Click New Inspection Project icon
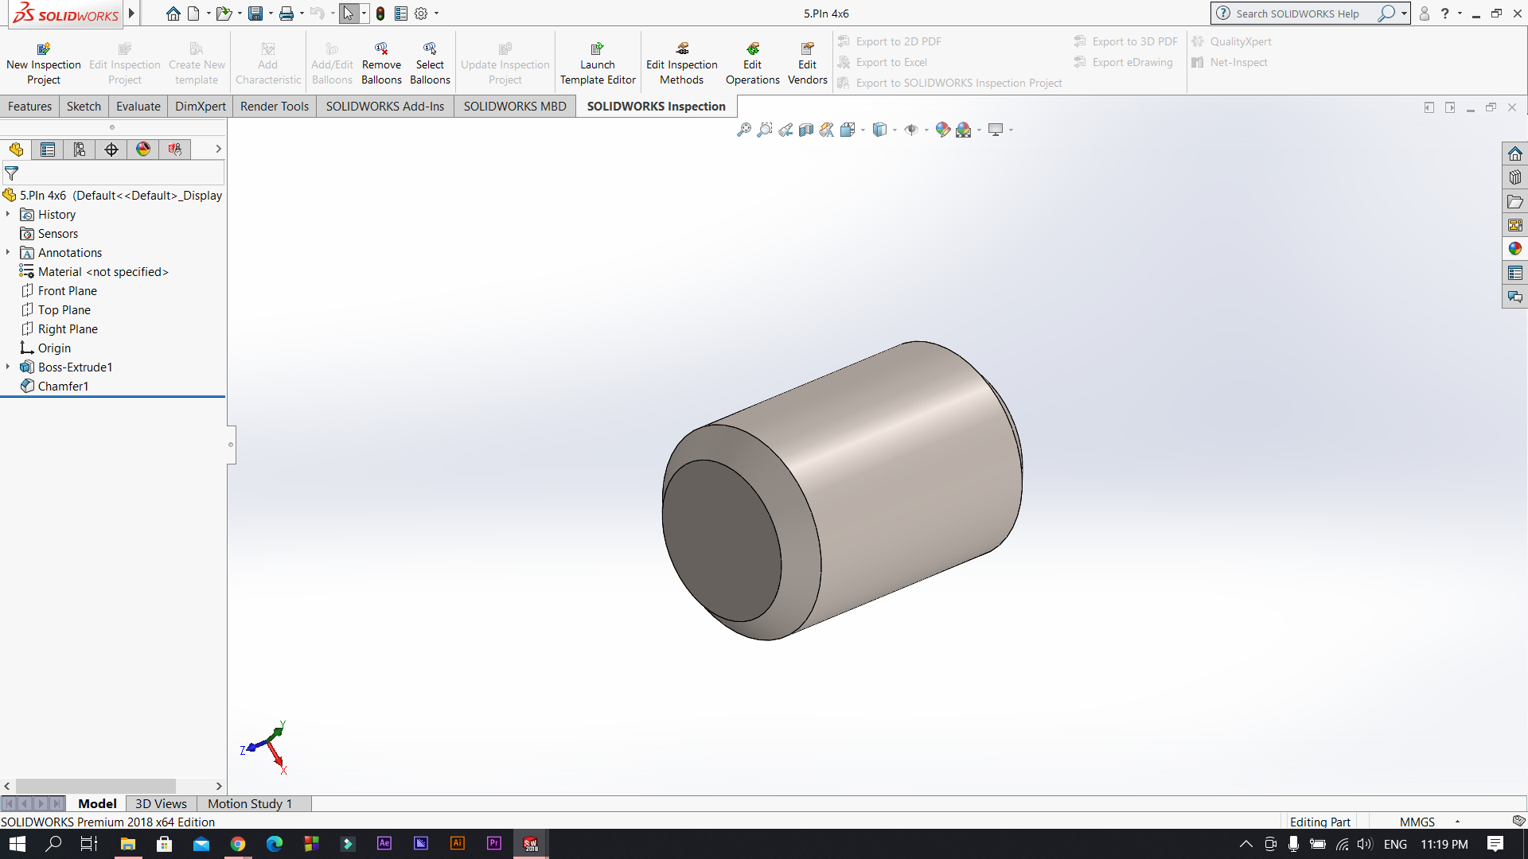This screenshot has height=859, width=1528. pos(44,49)
